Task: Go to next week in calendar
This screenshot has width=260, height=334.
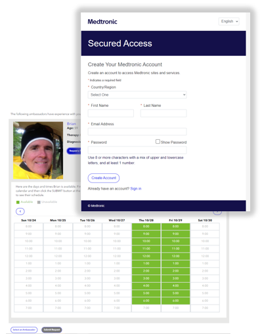Action: pyautogui.click(x=217, y=212)
